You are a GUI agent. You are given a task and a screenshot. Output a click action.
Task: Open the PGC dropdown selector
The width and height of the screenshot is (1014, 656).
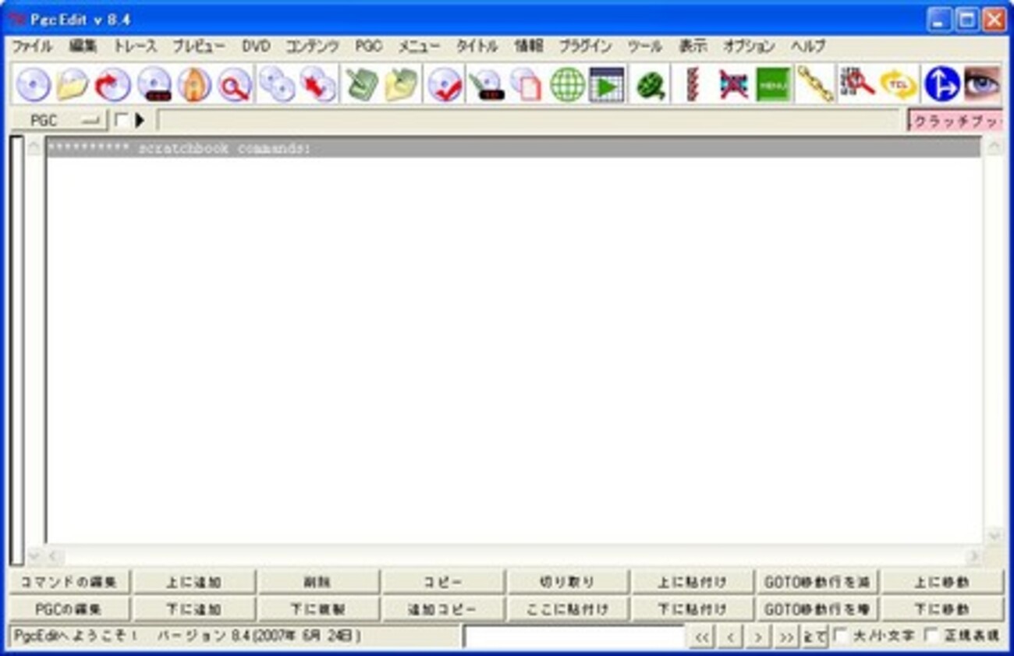[59, 121]
